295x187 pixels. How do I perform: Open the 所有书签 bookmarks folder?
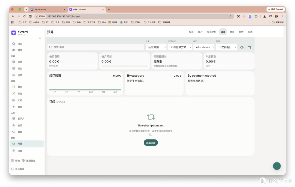(x=278, y=22)
